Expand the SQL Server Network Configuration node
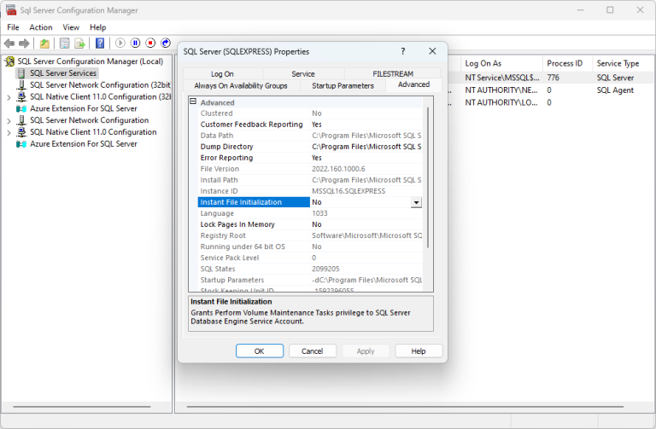This screenshot has height=429, width=656. pyautogui.click(x=9, y=121)
